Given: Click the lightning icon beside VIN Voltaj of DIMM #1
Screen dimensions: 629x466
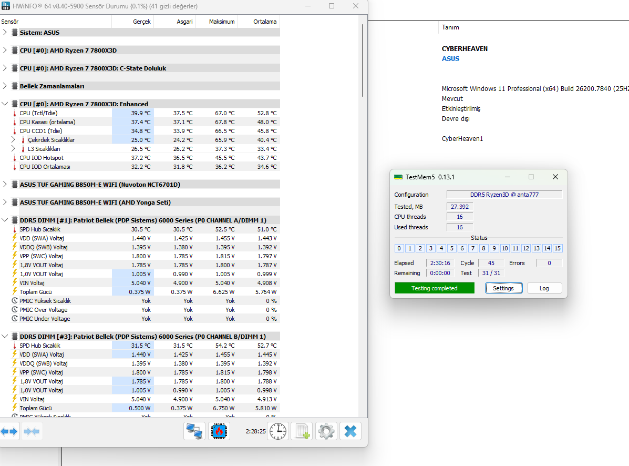Looking at the screenshot, I should 15,282.
